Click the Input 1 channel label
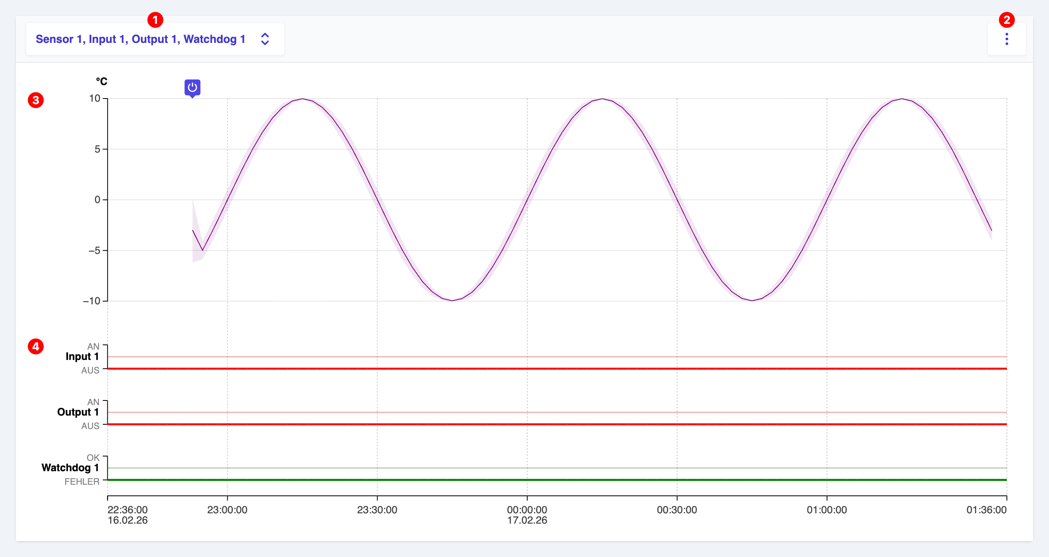Screen dimensions: 1049x557 (x=82, y=357)
